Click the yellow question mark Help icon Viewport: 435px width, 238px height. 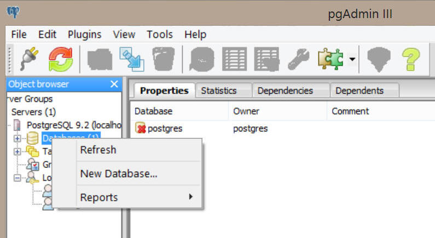411,59
